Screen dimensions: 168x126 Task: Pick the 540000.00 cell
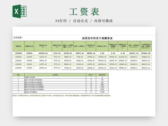pos(102,61)
